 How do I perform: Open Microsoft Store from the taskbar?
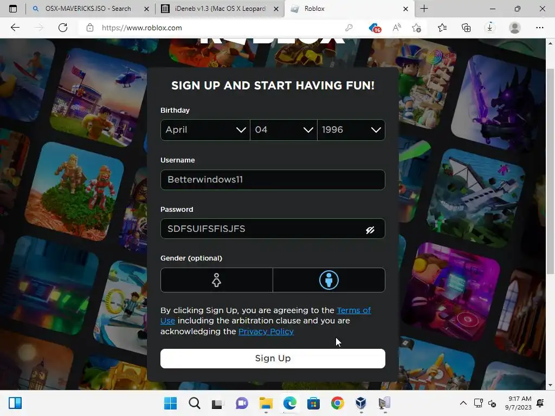point(313,403)
